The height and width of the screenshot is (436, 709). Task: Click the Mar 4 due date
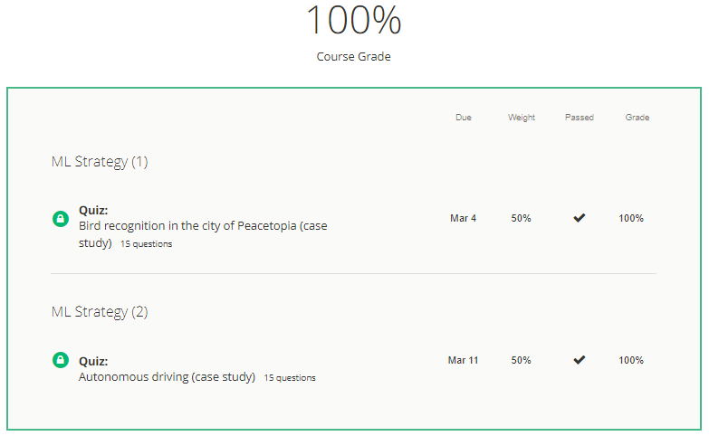tap(463, 218)
